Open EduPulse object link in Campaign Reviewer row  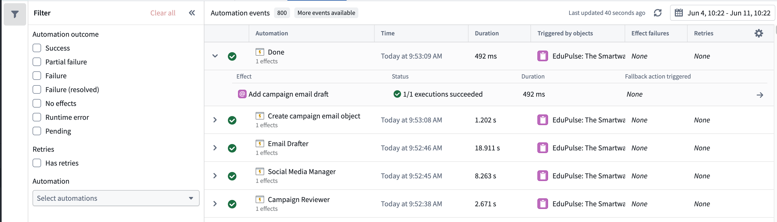pos(588,204)
